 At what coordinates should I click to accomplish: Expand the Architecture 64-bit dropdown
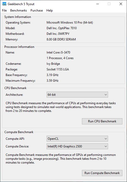[77, 95]
